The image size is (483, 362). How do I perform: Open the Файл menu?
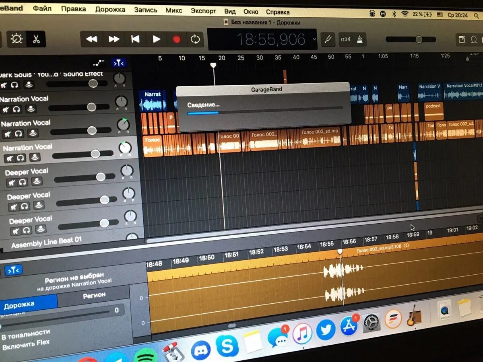point(42,9)
